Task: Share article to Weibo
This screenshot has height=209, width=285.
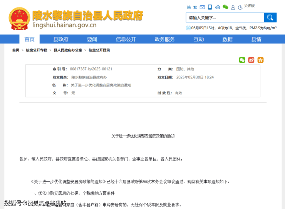Action: [251, 60]
